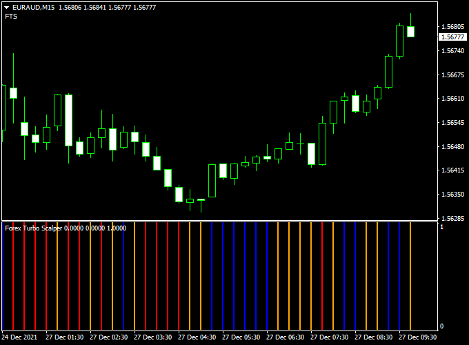
Task: Click the current price tag 1.56777
Action: 452,37
